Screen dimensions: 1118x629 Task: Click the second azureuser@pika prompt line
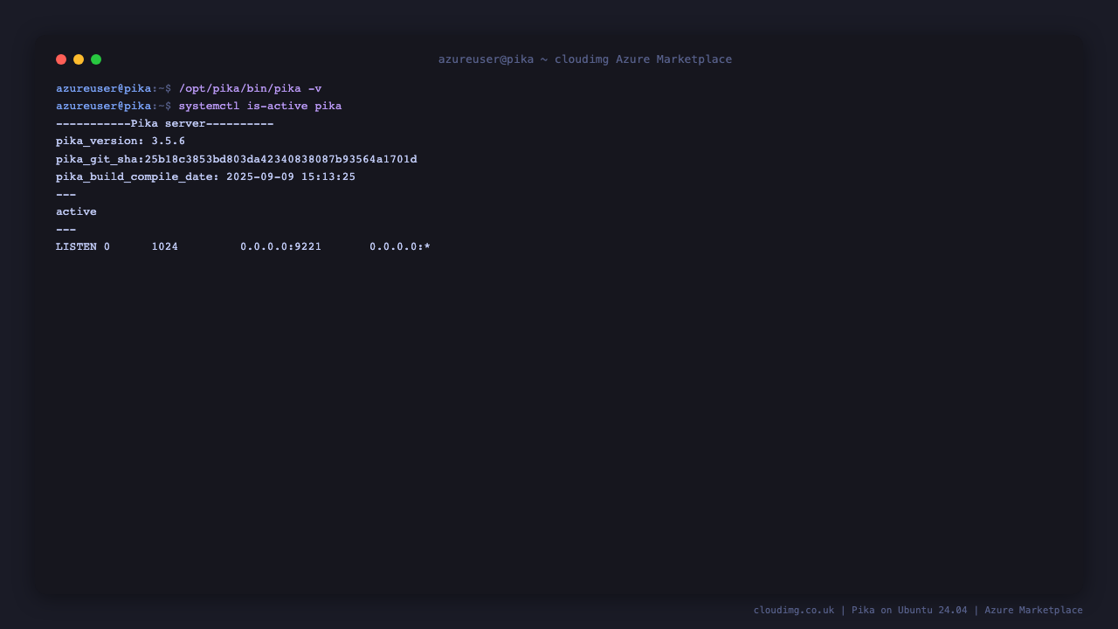click(199, 106)
